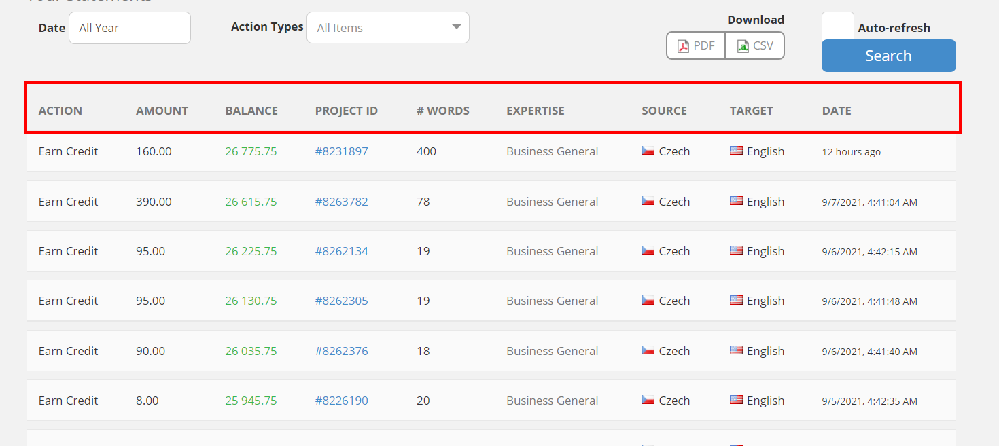This screenshot has width=999, height=446.
Task: Click balance value 26 130.75
Action: [251, 301]
